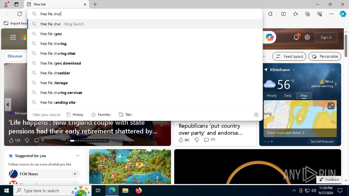This screenshot has height=196, width=349.
Task: Like the Republicans article with 961 likes
Action: click(x=184, y=140)
